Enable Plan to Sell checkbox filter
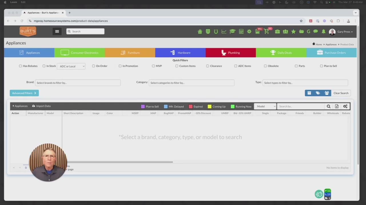The height and width of the screenshot is (205, 366). (321, 66)
